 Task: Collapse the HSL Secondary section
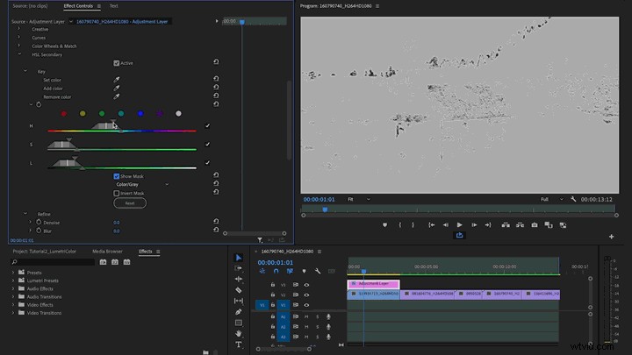19,54
